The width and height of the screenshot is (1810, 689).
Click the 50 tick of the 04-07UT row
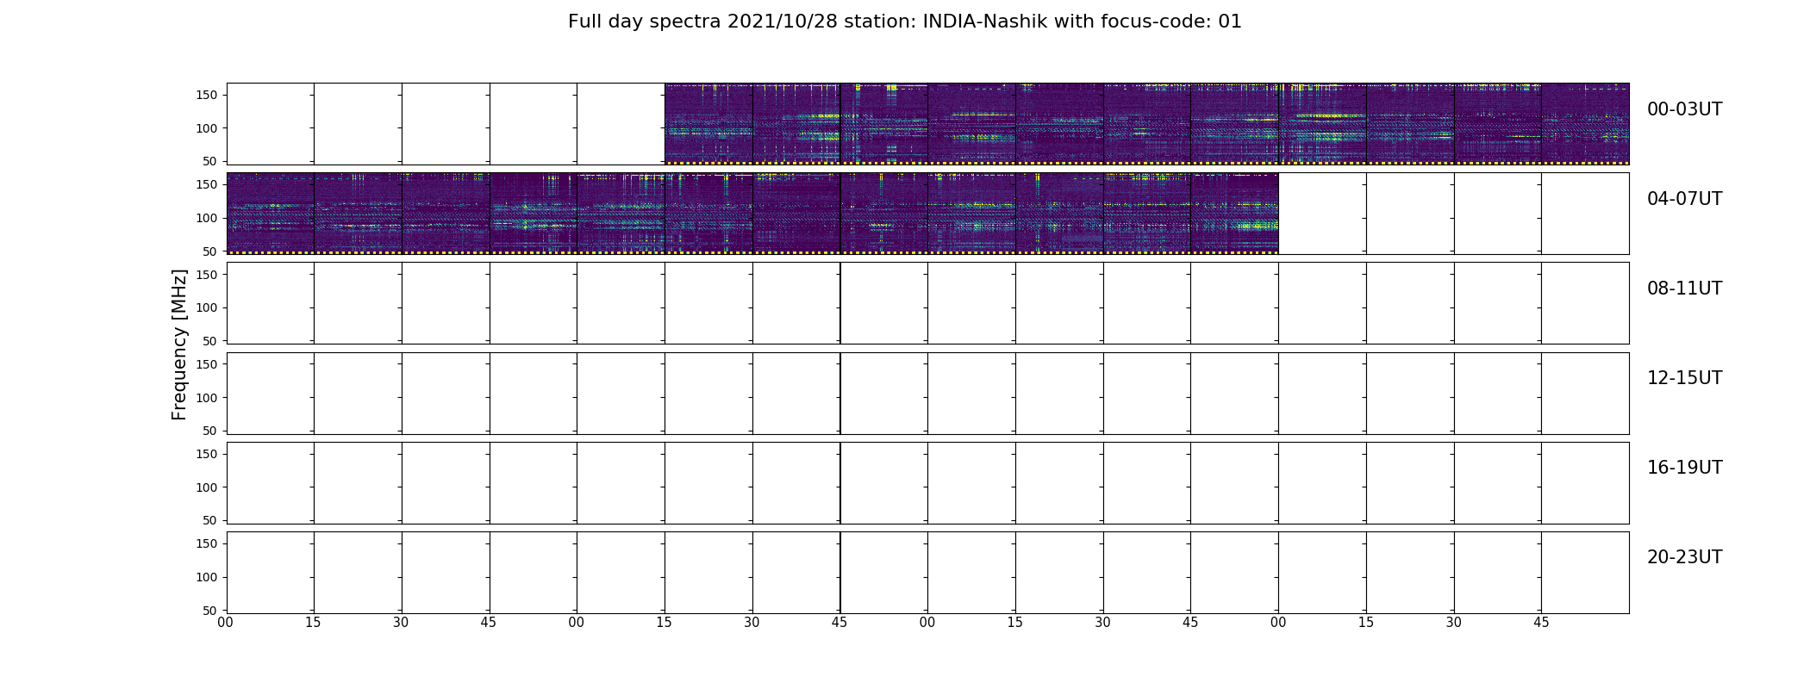pyautogui.click(x=209, y=251)
